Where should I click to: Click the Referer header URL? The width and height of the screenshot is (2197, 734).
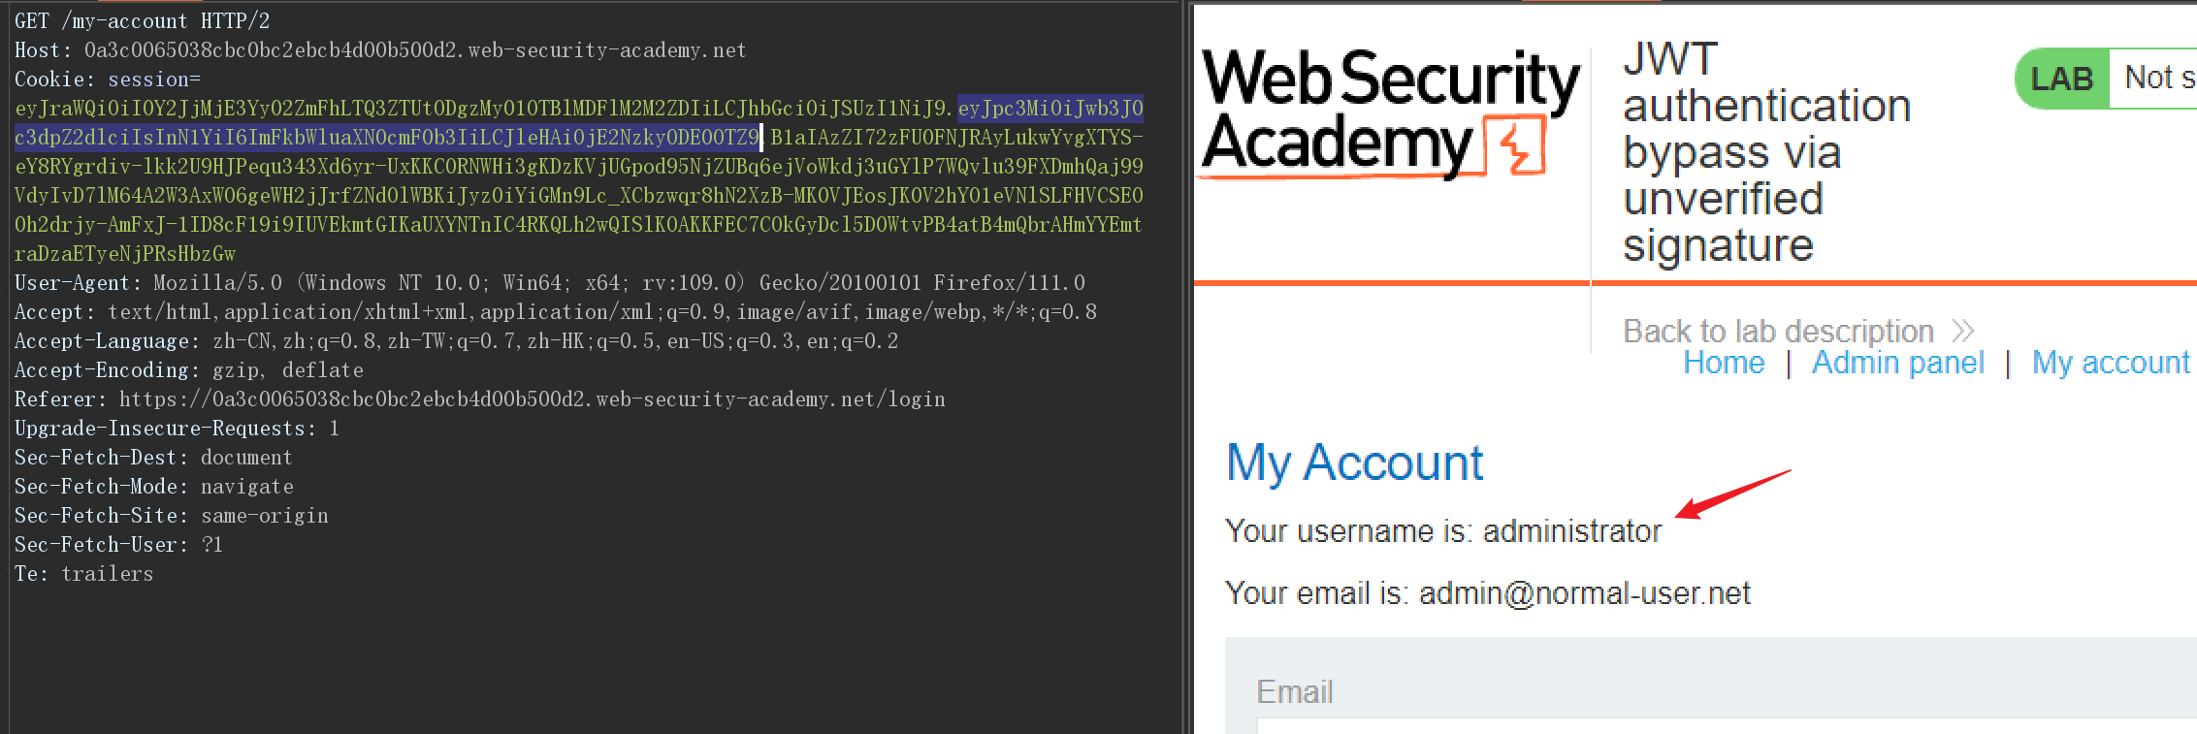(x=532, y=399)
